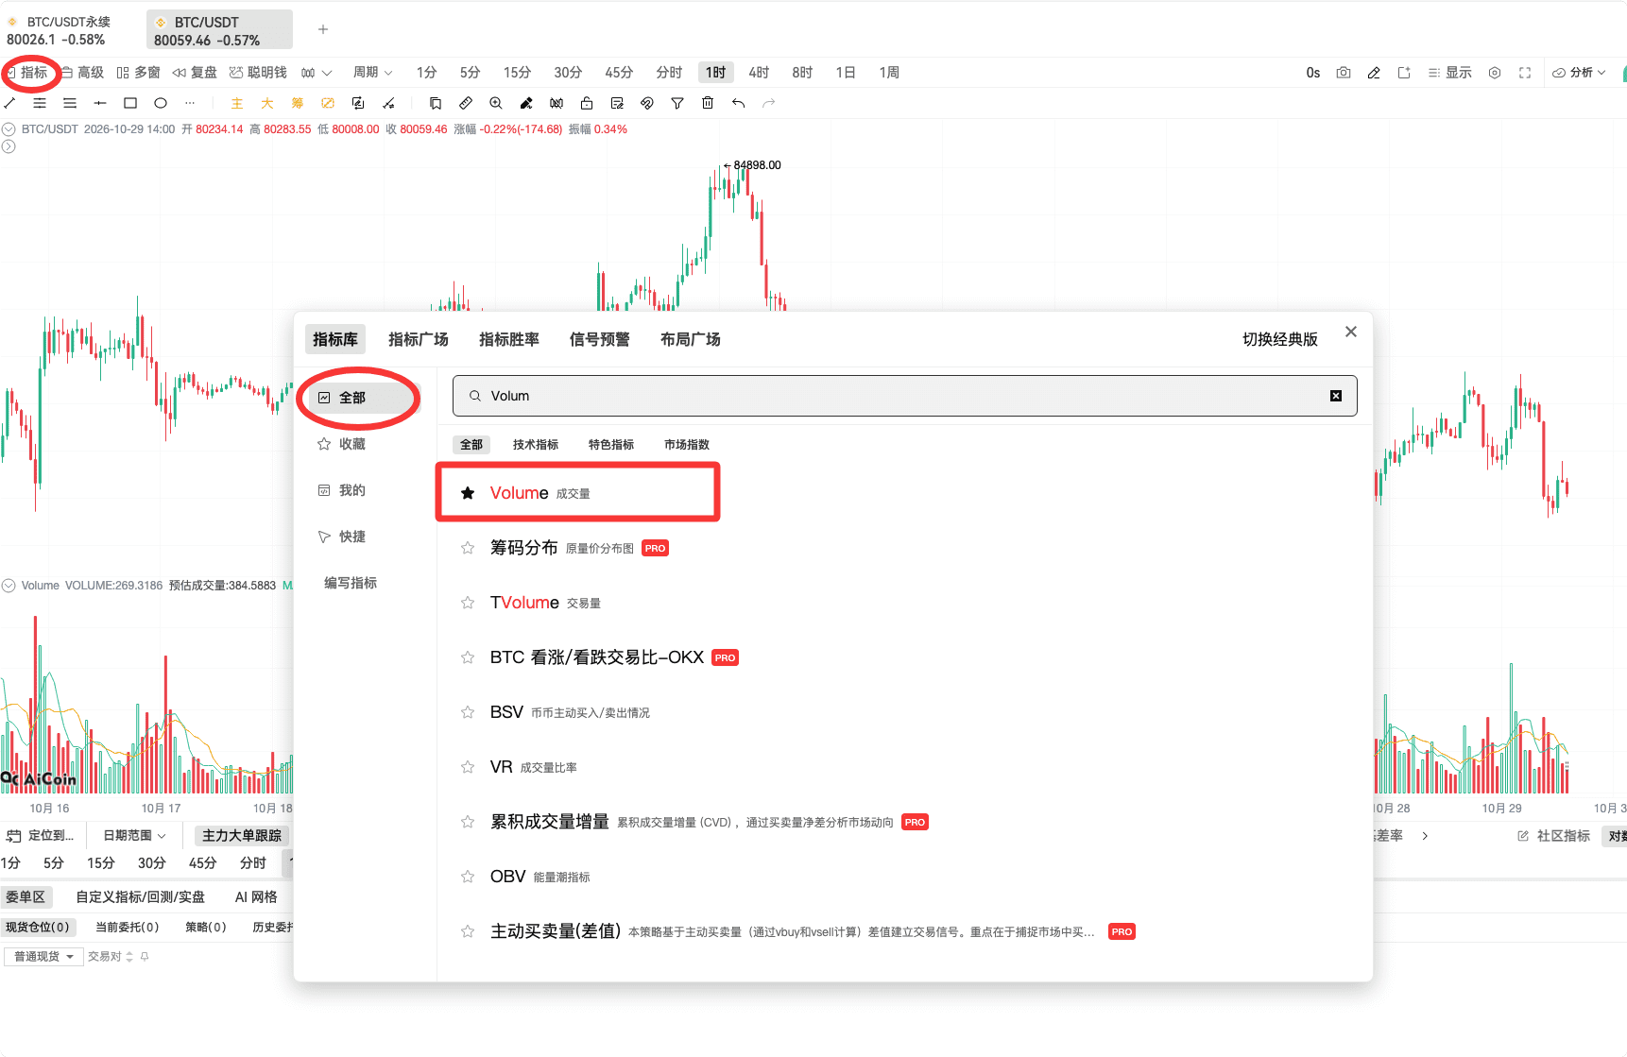Image resolution: width=1627 pixels, height=1057 pixels.
Task: Click the ruler measure tool
Action: tap(466, 103)
